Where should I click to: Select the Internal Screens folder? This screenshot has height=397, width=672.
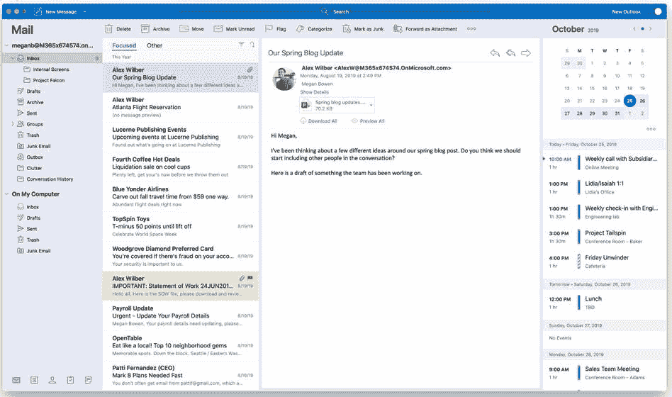51,69
